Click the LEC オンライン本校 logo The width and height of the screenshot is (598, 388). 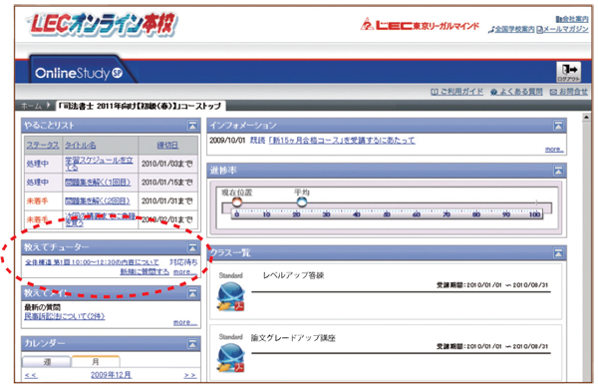(103, 24)
